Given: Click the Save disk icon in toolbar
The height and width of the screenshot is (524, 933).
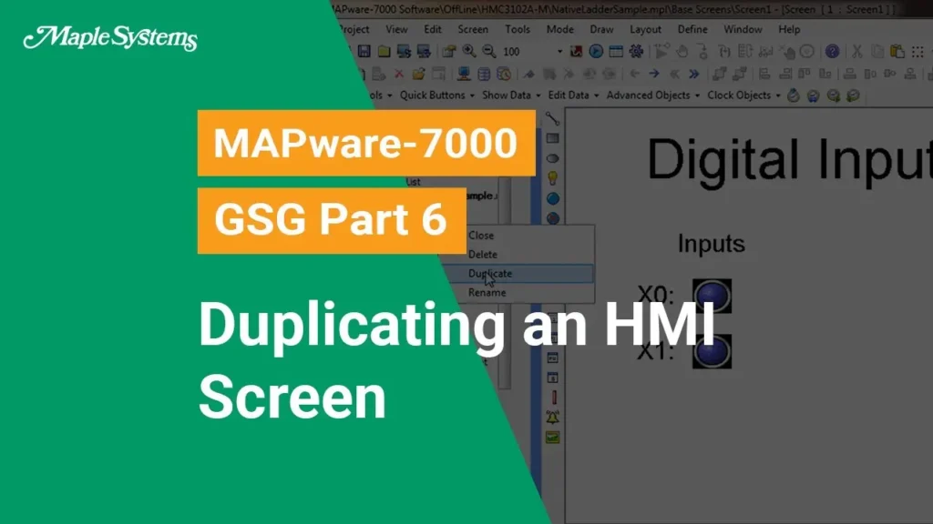Looking at the screenshot, I should coord(363,52).
